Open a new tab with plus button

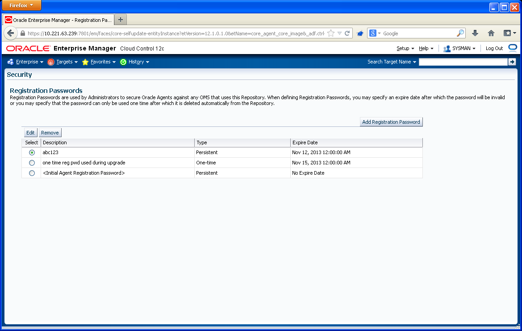coord(121,20)
